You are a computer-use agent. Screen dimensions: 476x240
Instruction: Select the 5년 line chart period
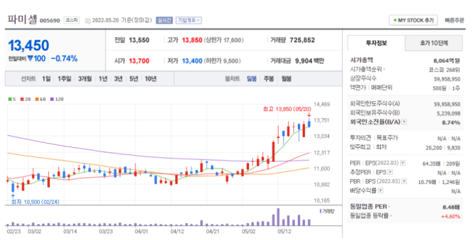[x=134, y=79]
